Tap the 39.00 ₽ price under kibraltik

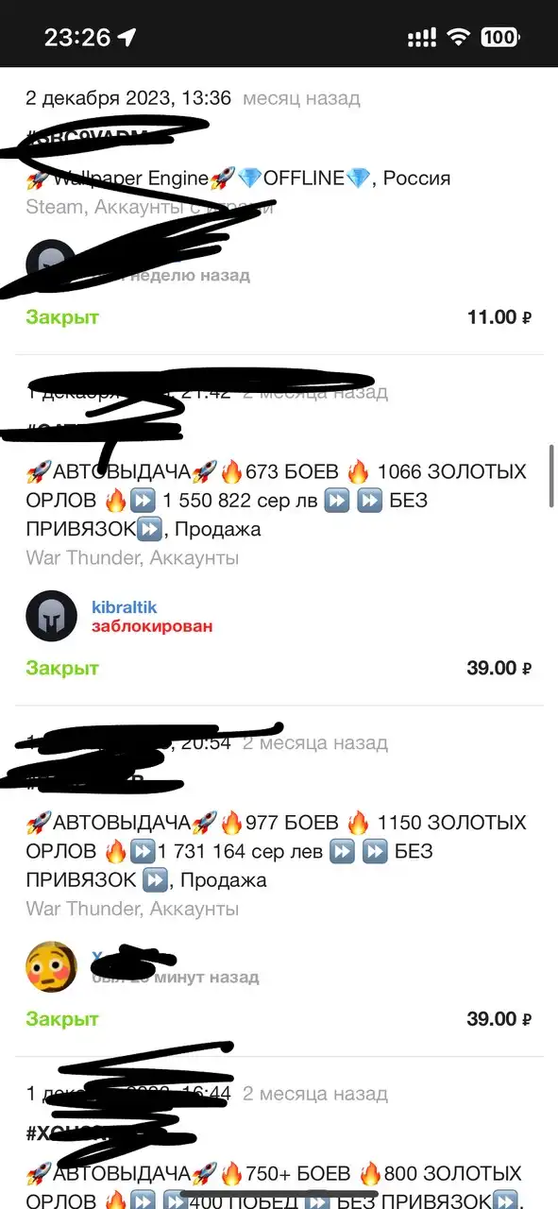(499, 668)
